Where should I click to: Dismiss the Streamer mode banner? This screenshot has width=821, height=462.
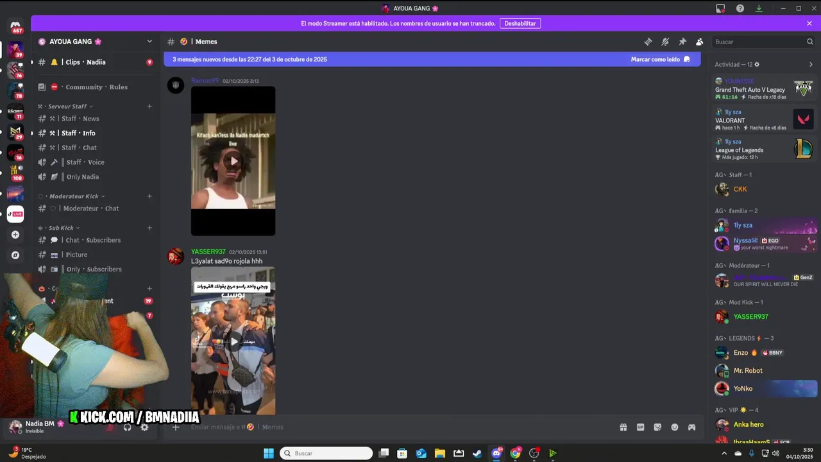click(809, 23)
